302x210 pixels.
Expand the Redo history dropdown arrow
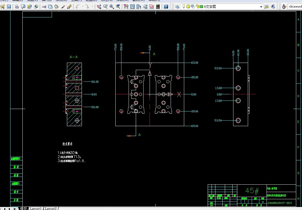93,7
